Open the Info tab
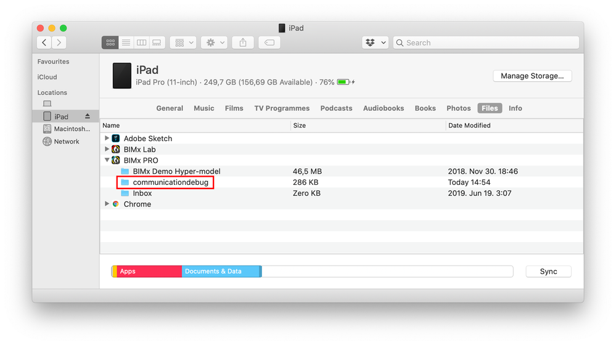 [515, 108]
